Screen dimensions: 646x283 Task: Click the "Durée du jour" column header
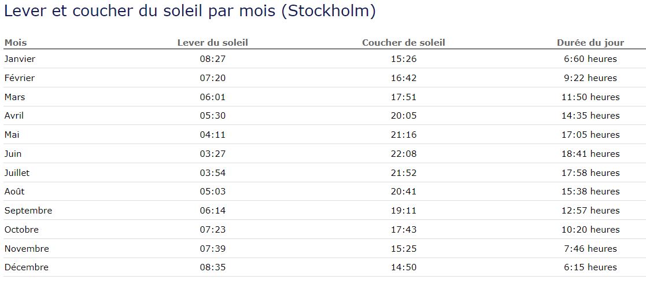[590, 43]
